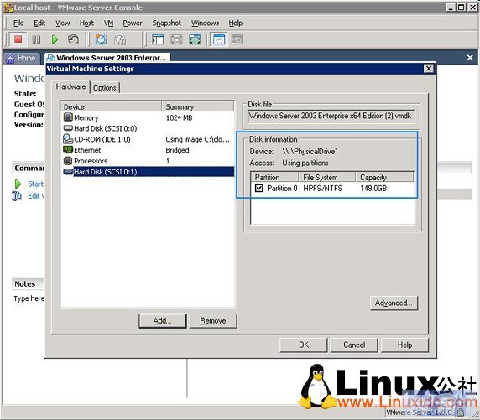Click the Advanced... button
The height and width of the screenshot is (420, 480).
[394, 303]
